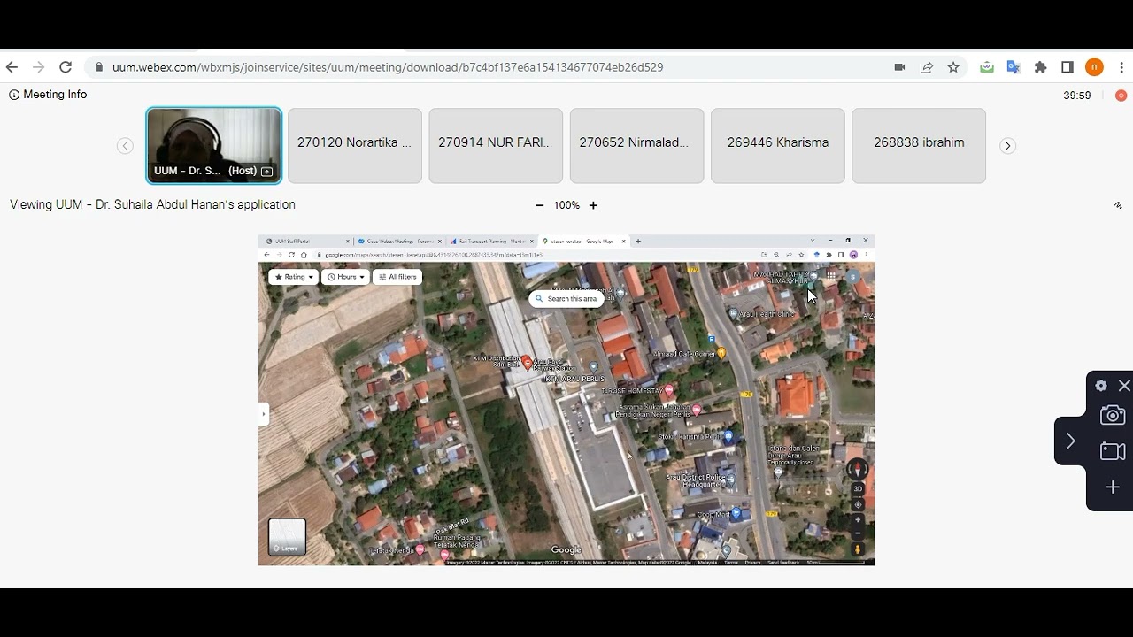Open Google apps grid on Maps
Viewport: 1133px width, 637px height.
click(831, 276)
